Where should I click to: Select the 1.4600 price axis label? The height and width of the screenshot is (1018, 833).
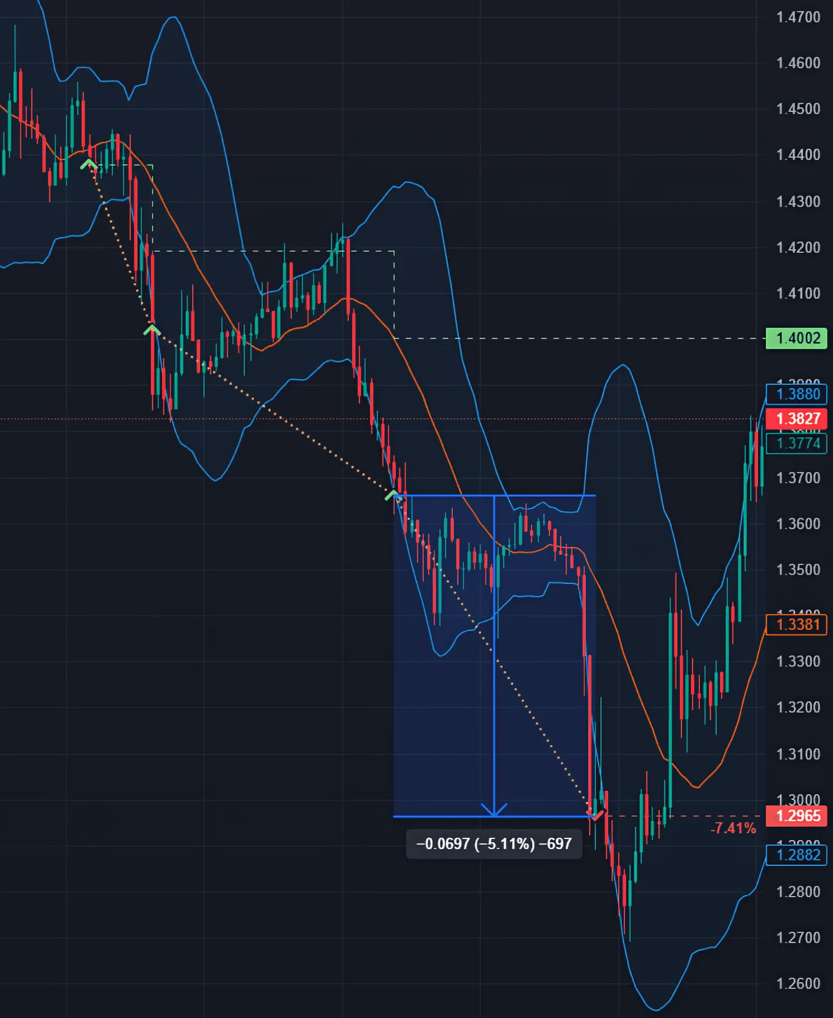(x=798, y=63)
